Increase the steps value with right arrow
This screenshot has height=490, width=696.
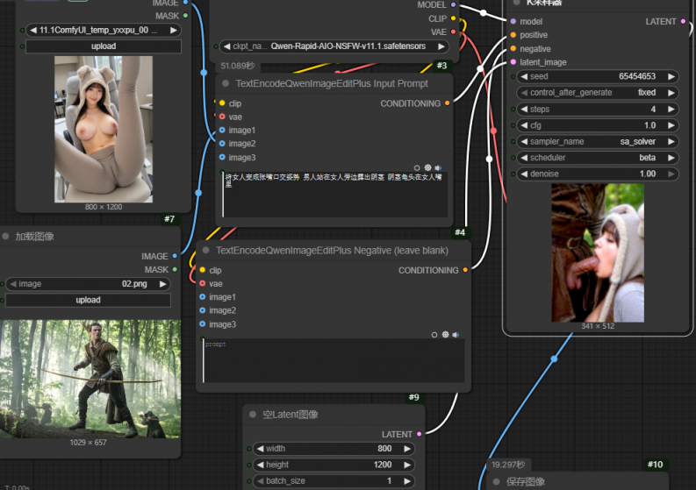pyautogui.click(x=671, y=110)
